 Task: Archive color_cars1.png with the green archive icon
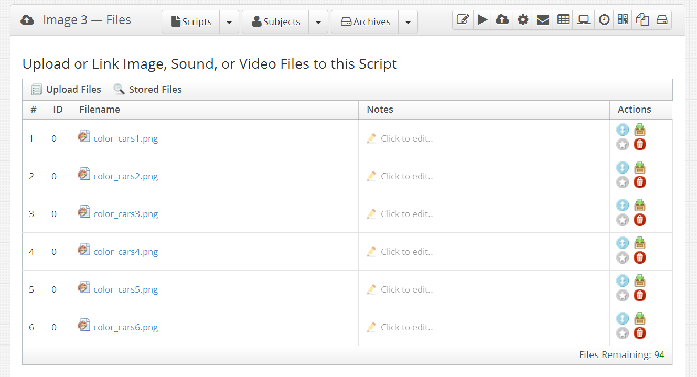pyautogui.click(x=639, y=130)
